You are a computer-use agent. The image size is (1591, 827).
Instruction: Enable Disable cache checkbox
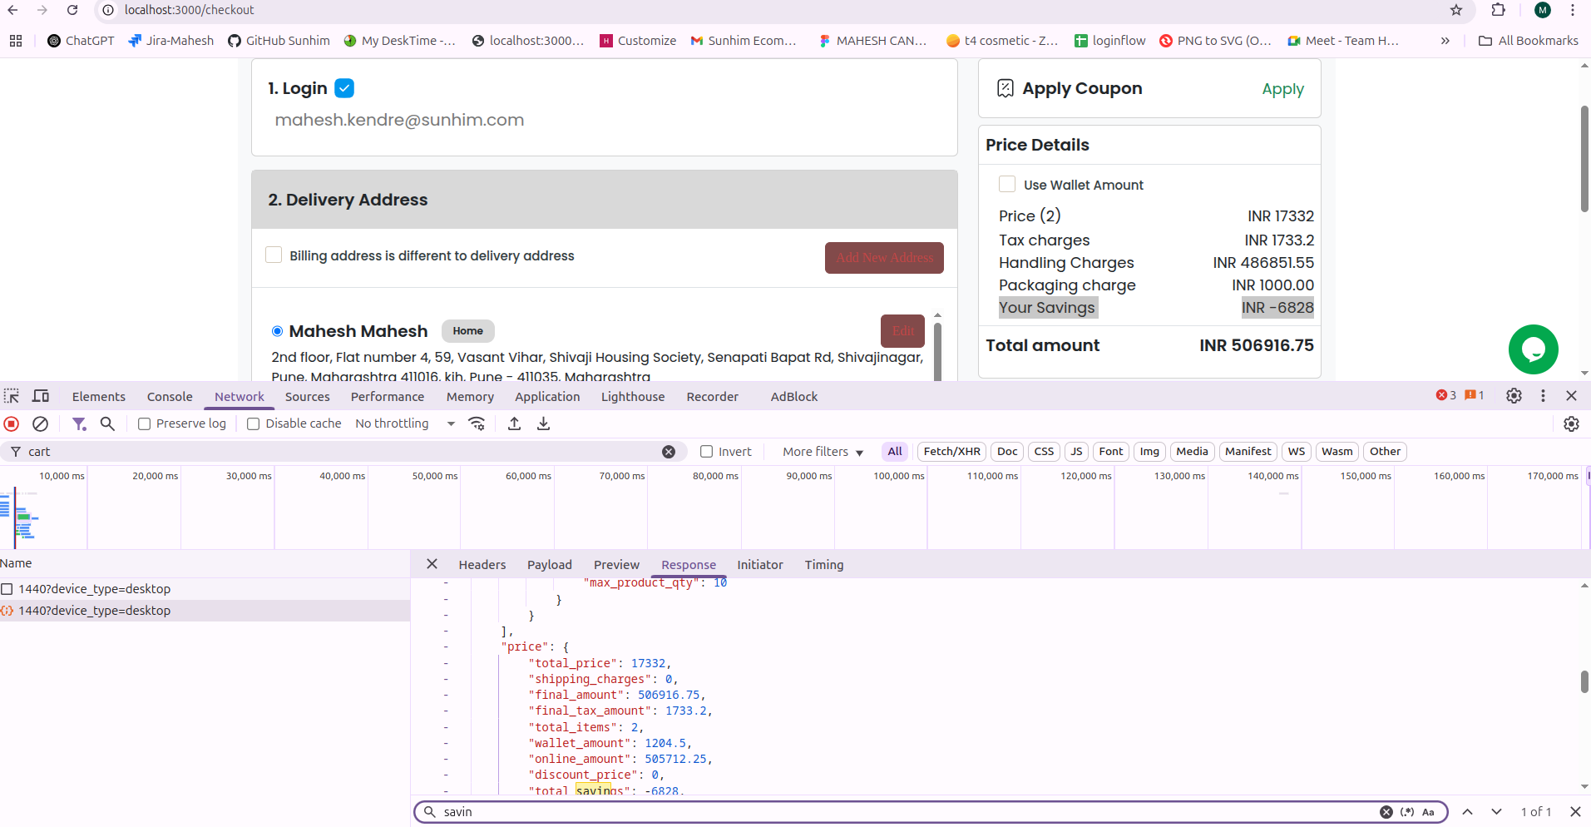point(254,423)
